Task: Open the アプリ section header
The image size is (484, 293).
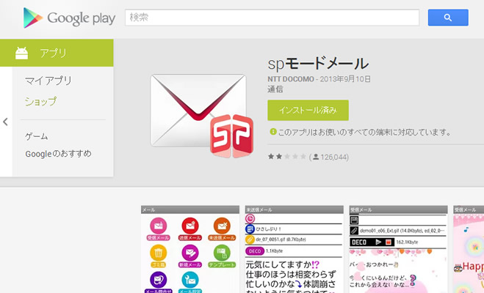Action: [57, 53]
